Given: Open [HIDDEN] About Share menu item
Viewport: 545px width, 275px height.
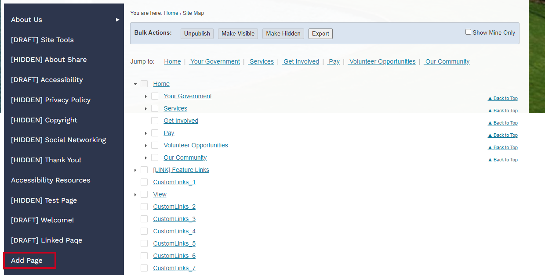Looking at the screenshot, I should pyautogui.click(x=49, y=60).
